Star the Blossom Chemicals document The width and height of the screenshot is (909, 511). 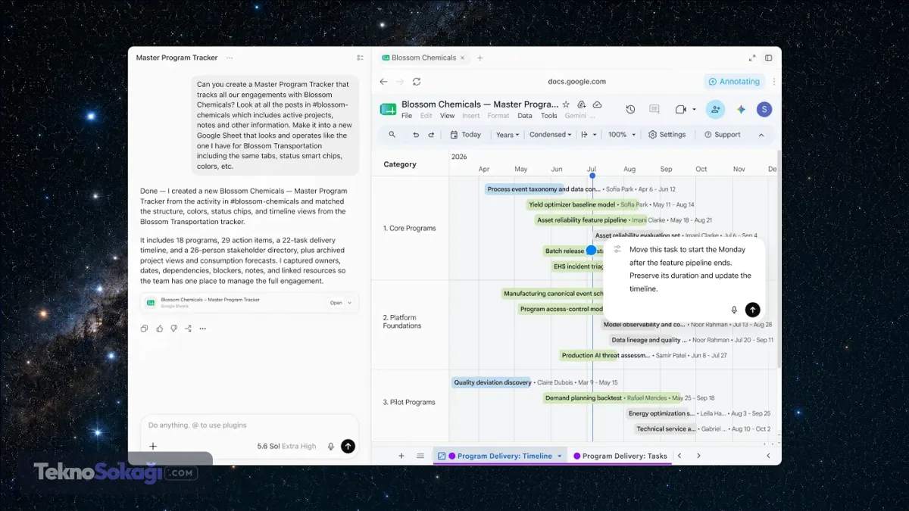566,104
